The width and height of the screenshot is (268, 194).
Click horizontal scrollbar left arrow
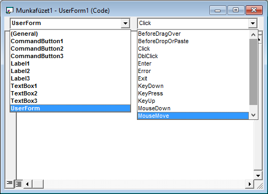point(27,184)
